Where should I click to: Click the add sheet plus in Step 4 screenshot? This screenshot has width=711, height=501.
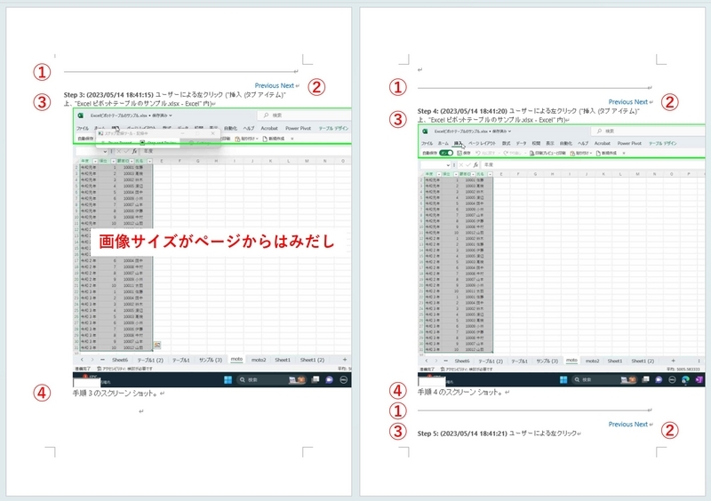point(673,361)
